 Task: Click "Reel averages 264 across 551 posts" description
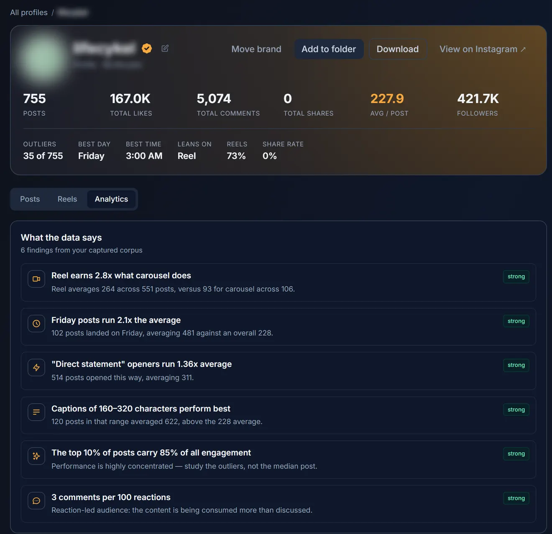[173, 289]
